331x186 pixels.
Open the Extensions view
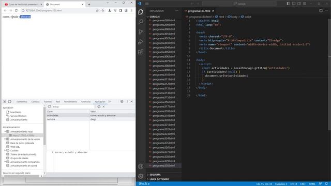141,52
